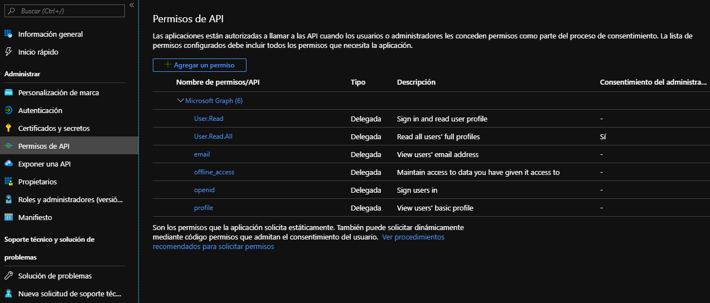Collapse the sidebar using double chevron
Viewport: 710px width, 303px height.
click(132, 4)
